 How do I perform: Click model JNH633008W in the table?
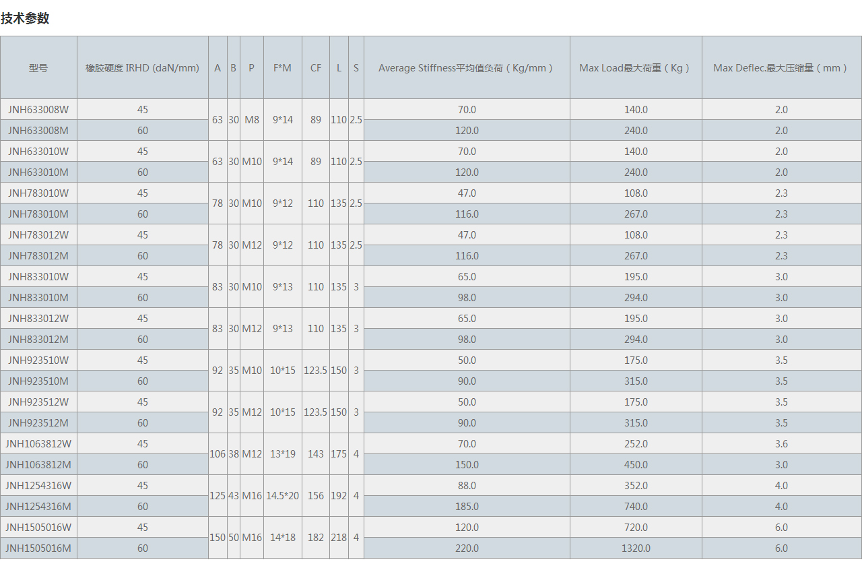pos(38,110)
